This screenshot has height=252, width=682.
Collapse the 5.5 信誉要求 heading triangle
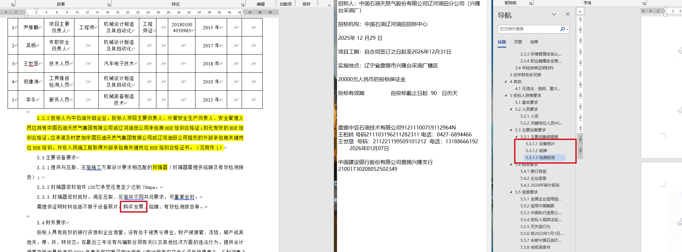pyautogui.click(x=511, y=192)
